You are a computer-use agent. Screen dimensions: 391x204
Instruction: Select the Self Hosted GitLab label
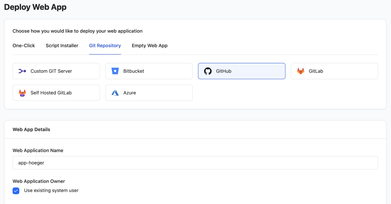pos(51,93)
